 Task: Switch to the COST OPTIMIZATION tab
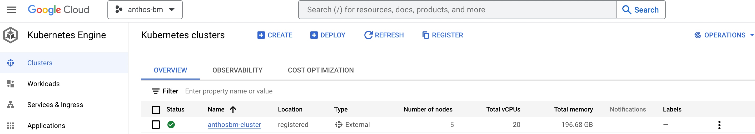click(x=321, y=70)
